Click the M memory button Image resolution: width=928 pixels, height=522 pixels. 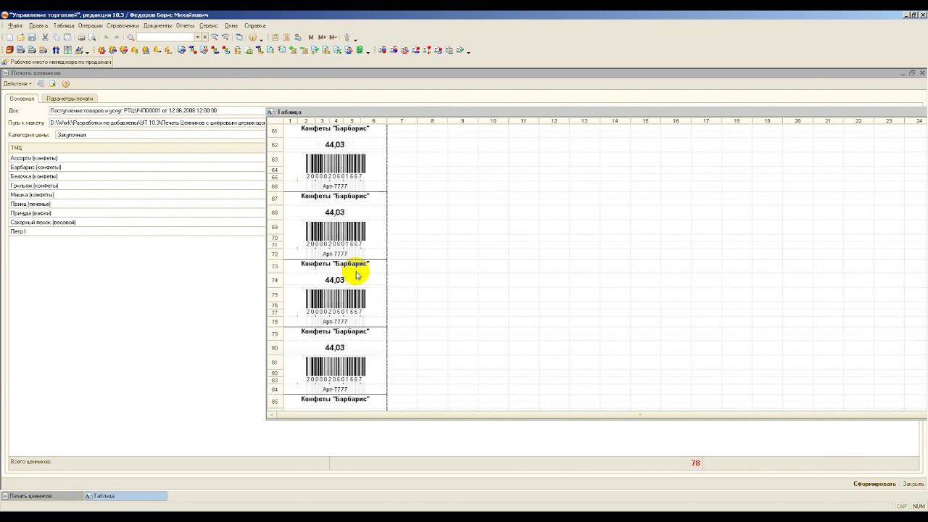[311, 38]
